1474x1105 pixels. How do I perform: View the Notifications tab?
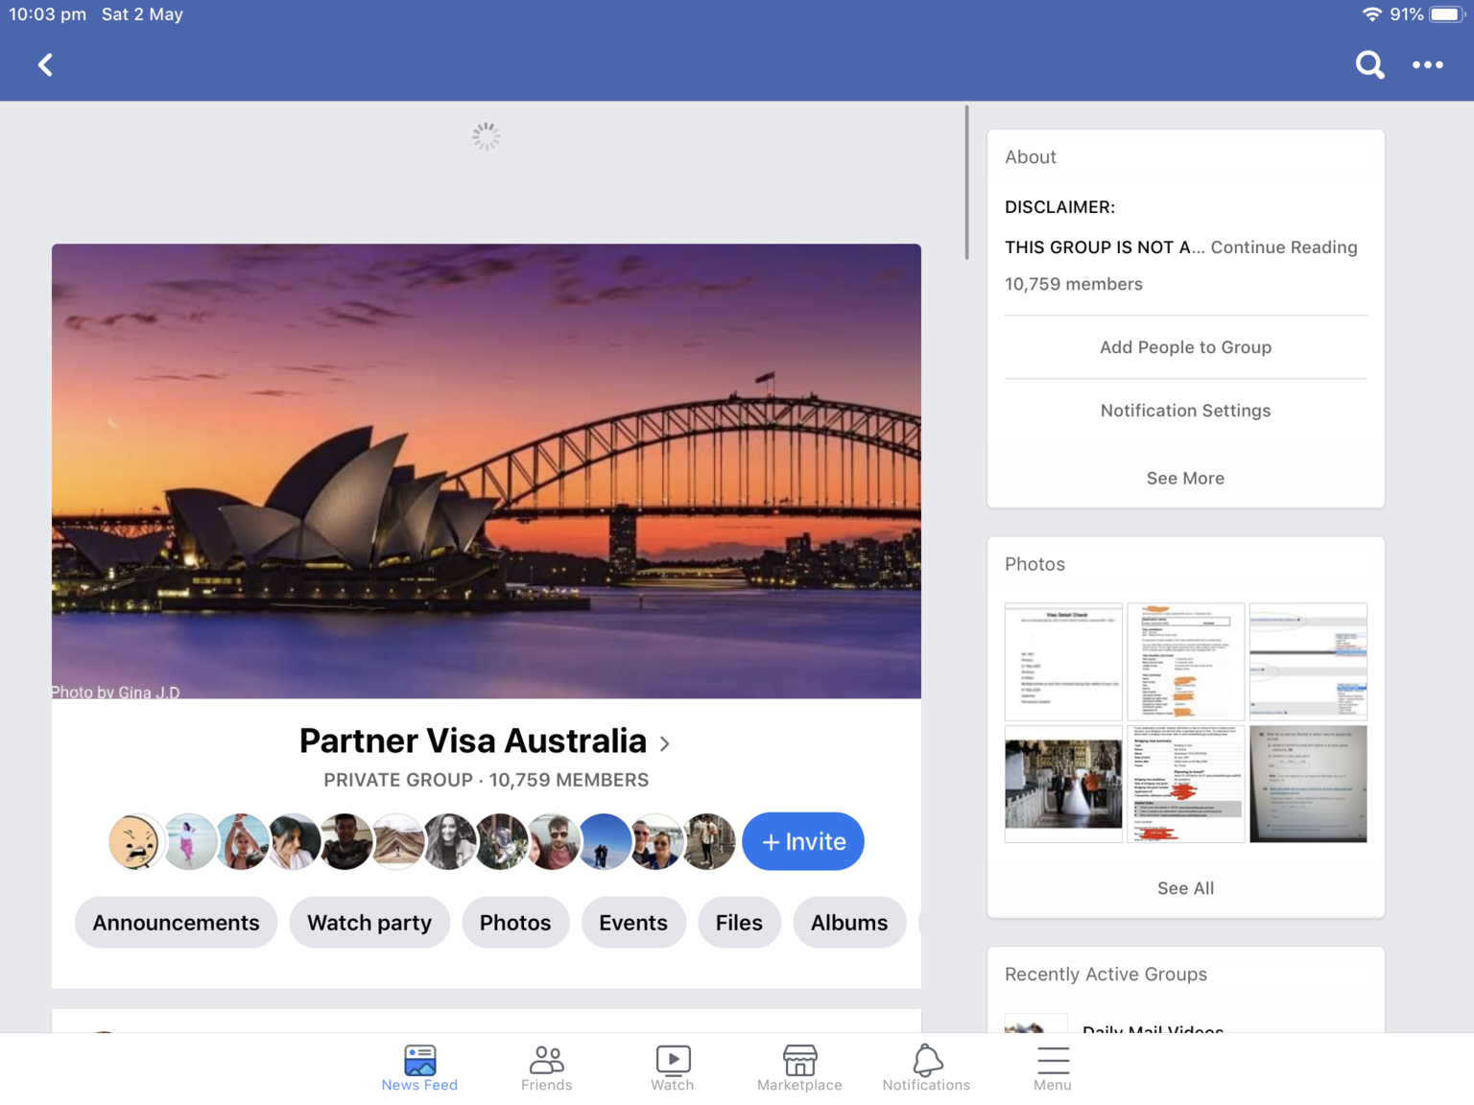pos(926,1068)
